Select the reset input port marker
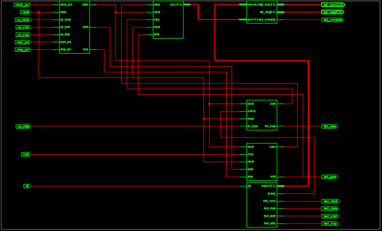The width and height of the screenshot is (382, 231). [x=26, y=12]
